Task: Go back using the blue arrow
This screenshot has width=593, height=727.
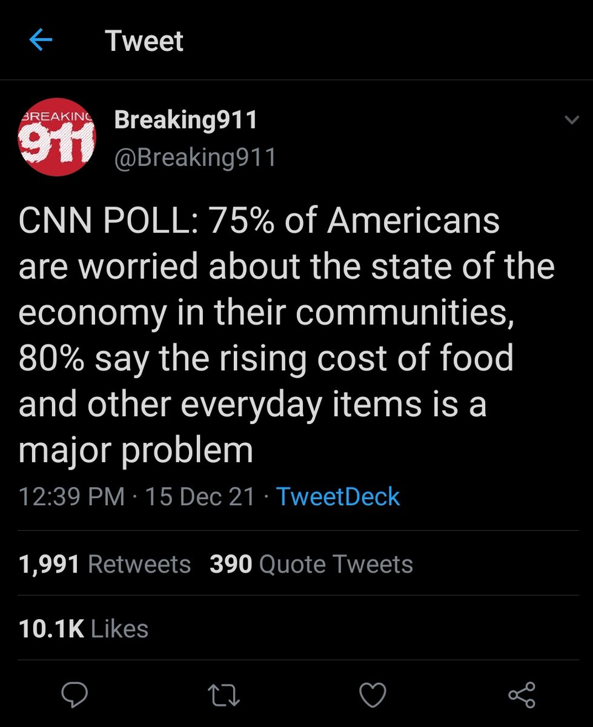Action: click(x=41, y=41)
